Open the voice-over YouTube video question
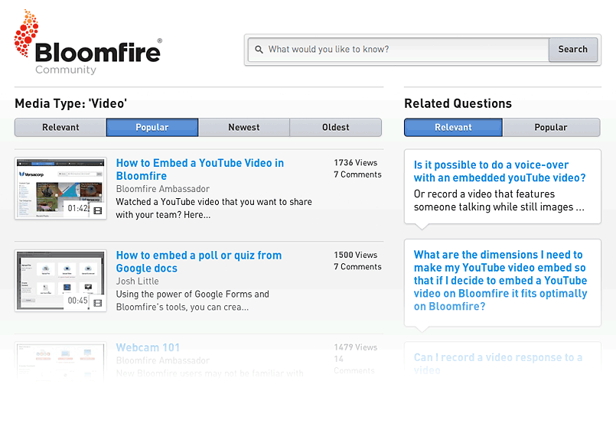Image resolution: width=616 pixels, height=433 pixels. (x=500, y=171)
